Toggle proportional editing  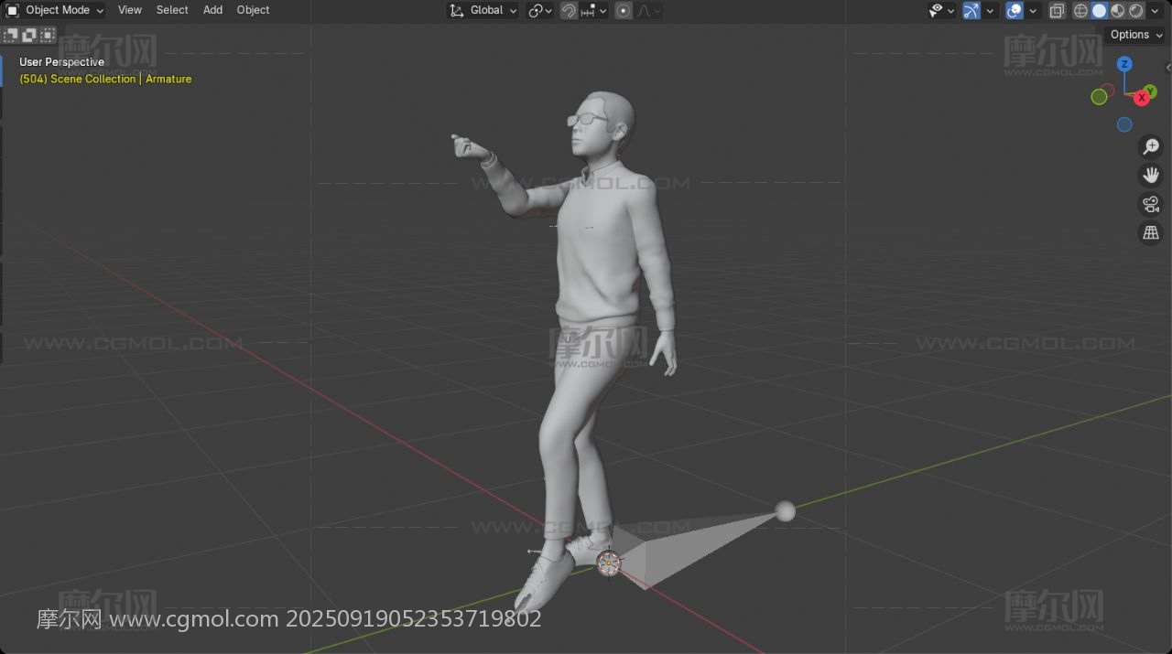pos(624,10)
